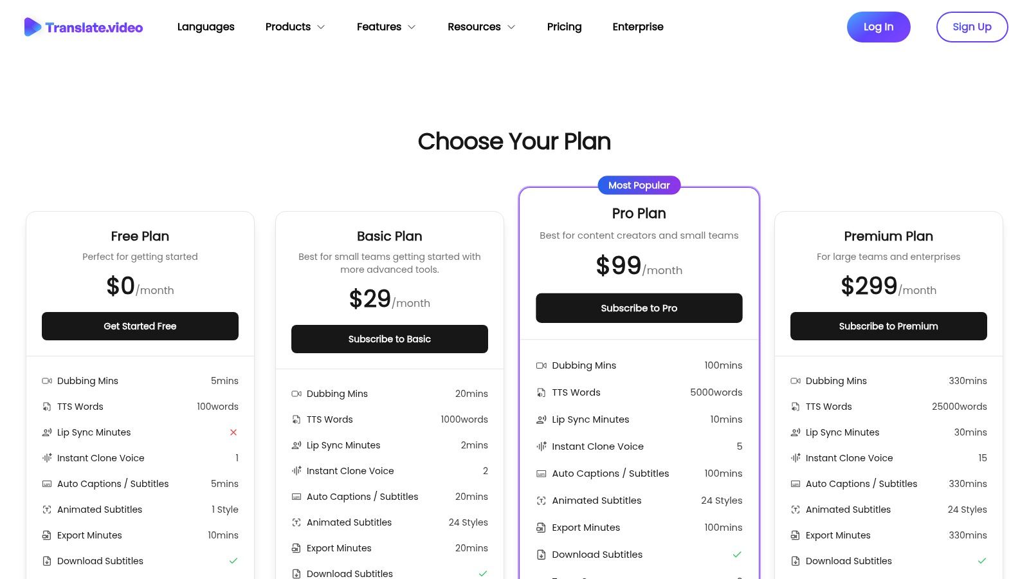
Task: Click Animated Subtitles icon in Basic Plan
Action: pos(296,522)
